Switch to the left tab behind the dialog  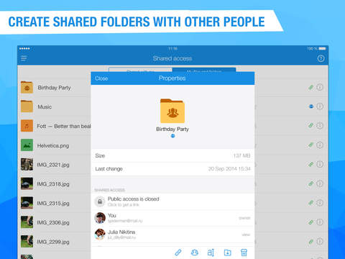point(140,70)
